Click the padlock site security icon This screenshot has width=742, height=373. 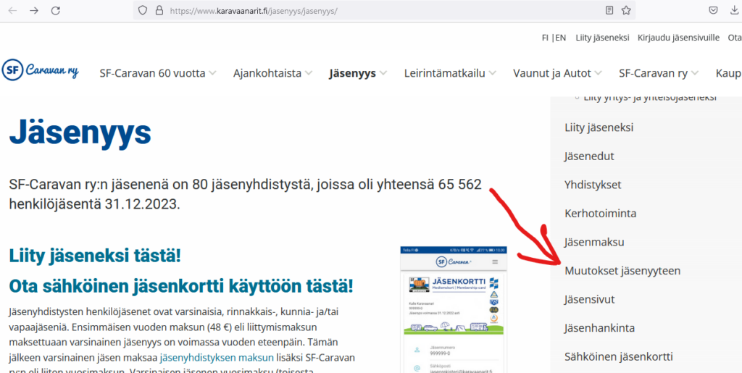click(x=157, y=11)
